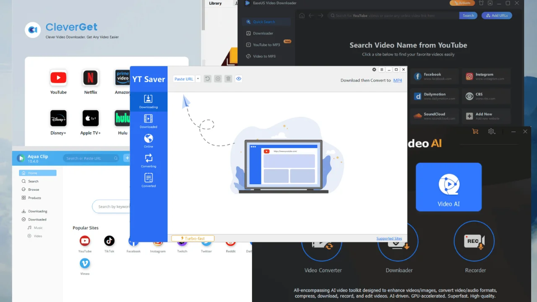537x302 pixels.
Task: Open the cart icon in Video AI window
Action: tap(475, 131)
